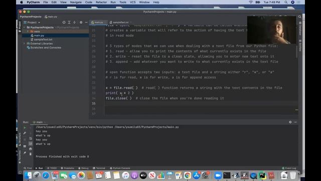Open Project panel gear settings

click(81, 22)
